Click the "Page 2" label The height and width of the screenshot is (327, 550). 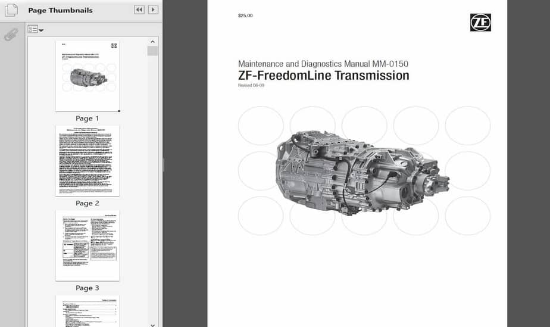87,203
